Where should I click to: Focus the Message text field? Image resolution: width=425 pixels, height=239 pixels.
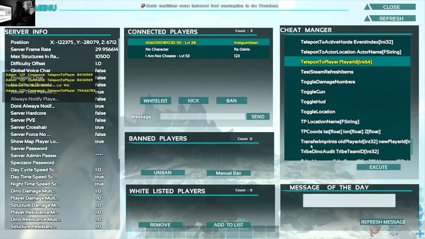[x=203, y=117]
